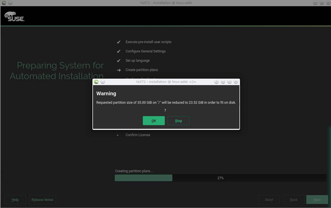Screen dimensions: 331x208
Task: Minimize the Warning dialog window
Action: tap(223, 82)
